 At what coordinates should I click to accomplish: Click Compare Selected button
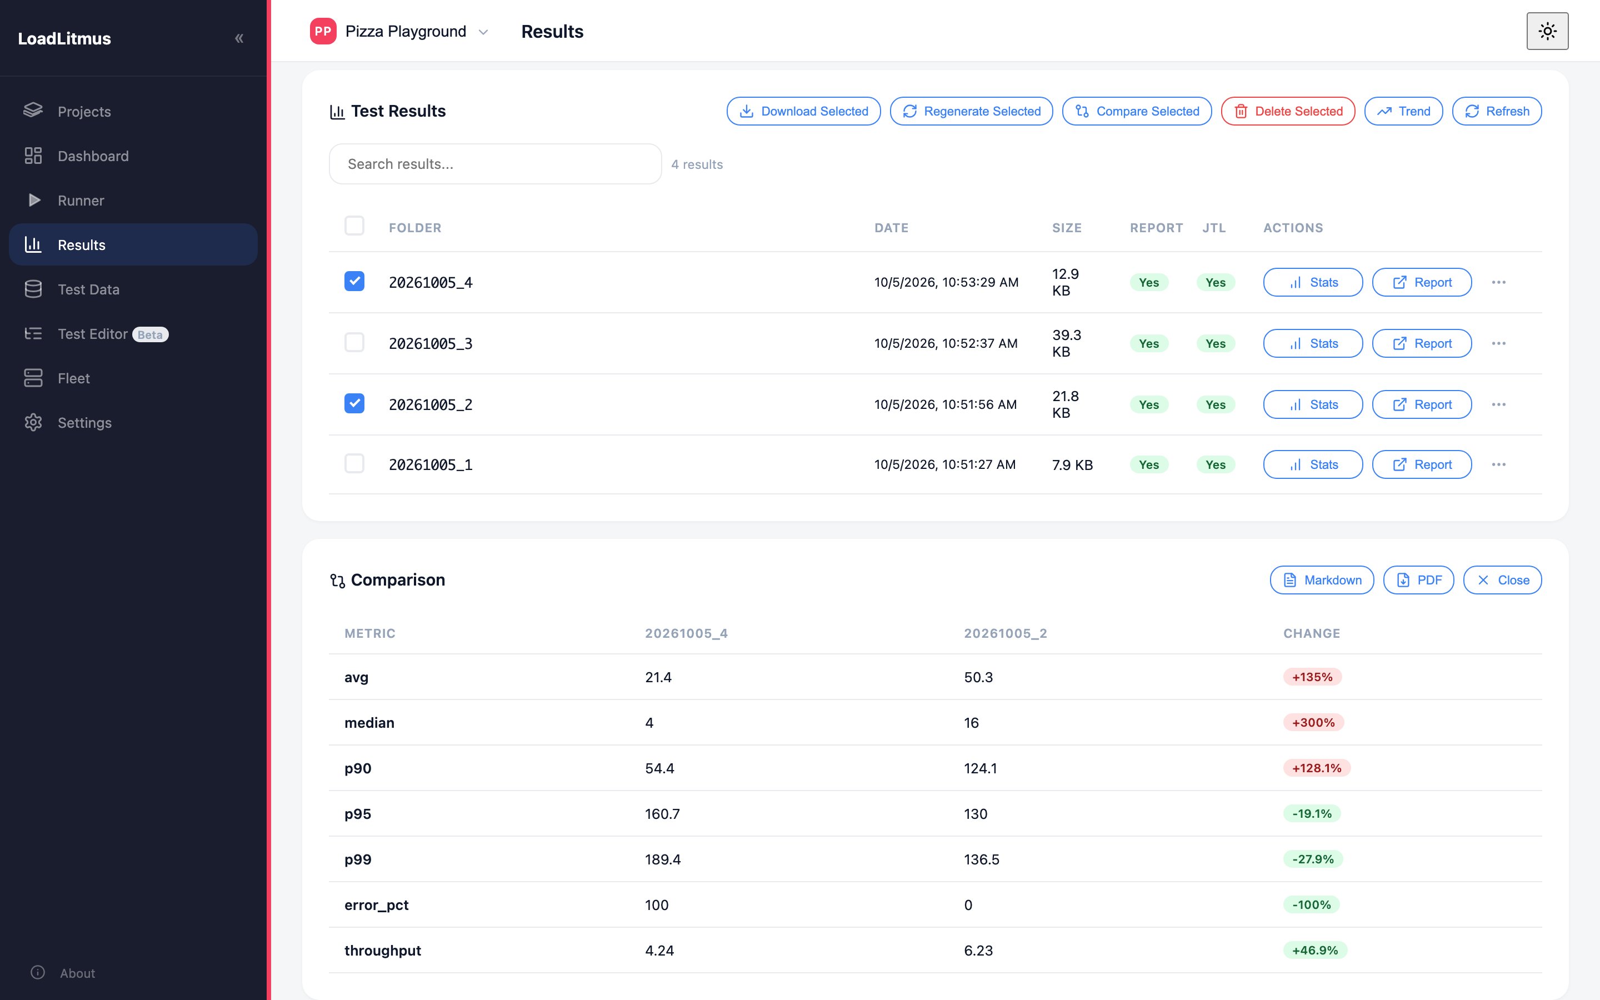1137,111
